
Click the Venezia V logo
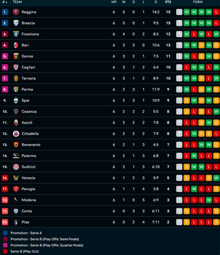pos(16,178)
